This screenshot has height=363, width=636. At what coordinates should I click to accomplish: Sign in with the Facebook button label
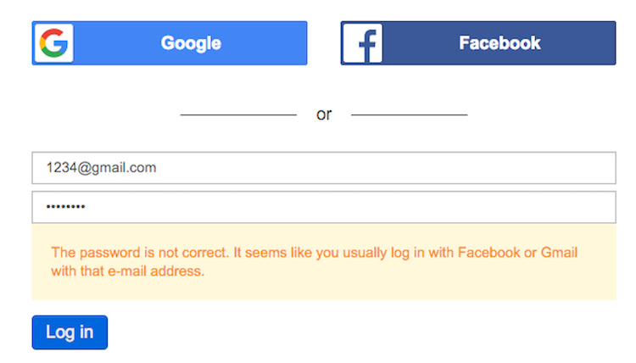(499, 43)
